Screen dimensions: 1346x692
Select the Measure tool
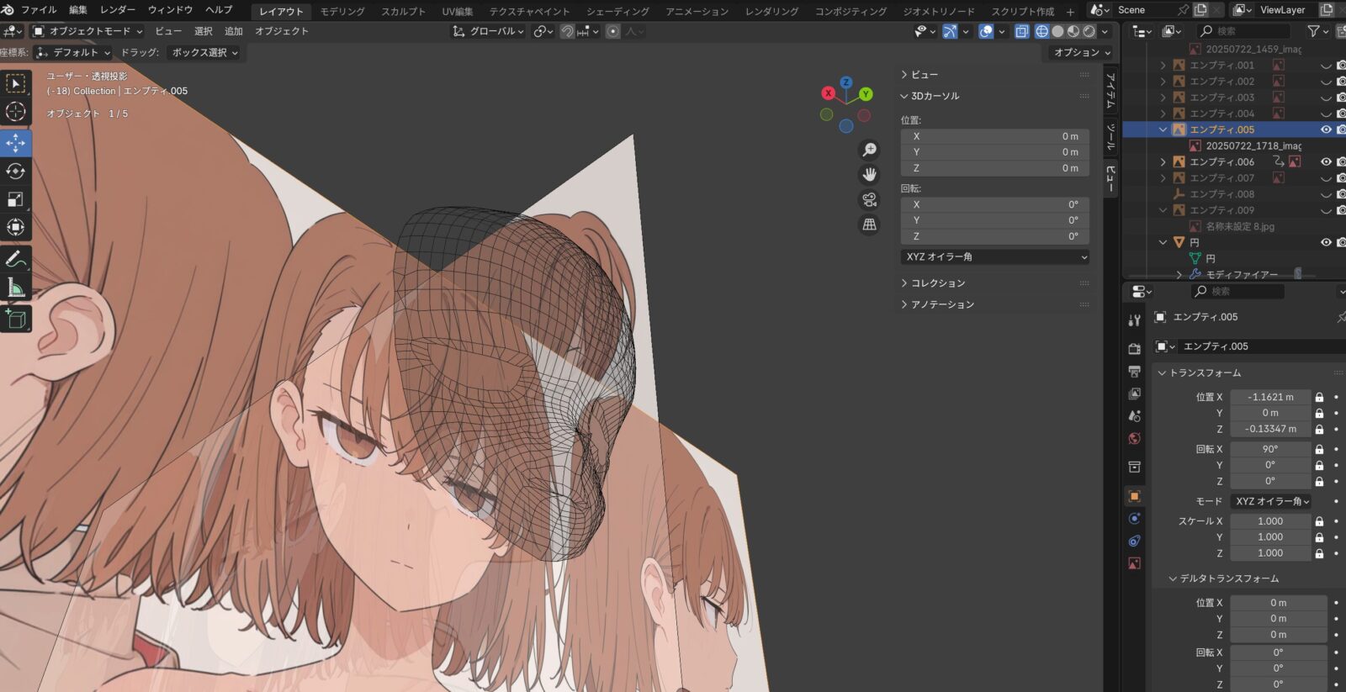click(x=15, y=288)
